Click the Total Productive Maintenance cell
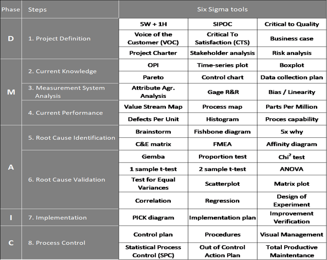This screenshot has height=260, width=327. [x=291, y=251]
